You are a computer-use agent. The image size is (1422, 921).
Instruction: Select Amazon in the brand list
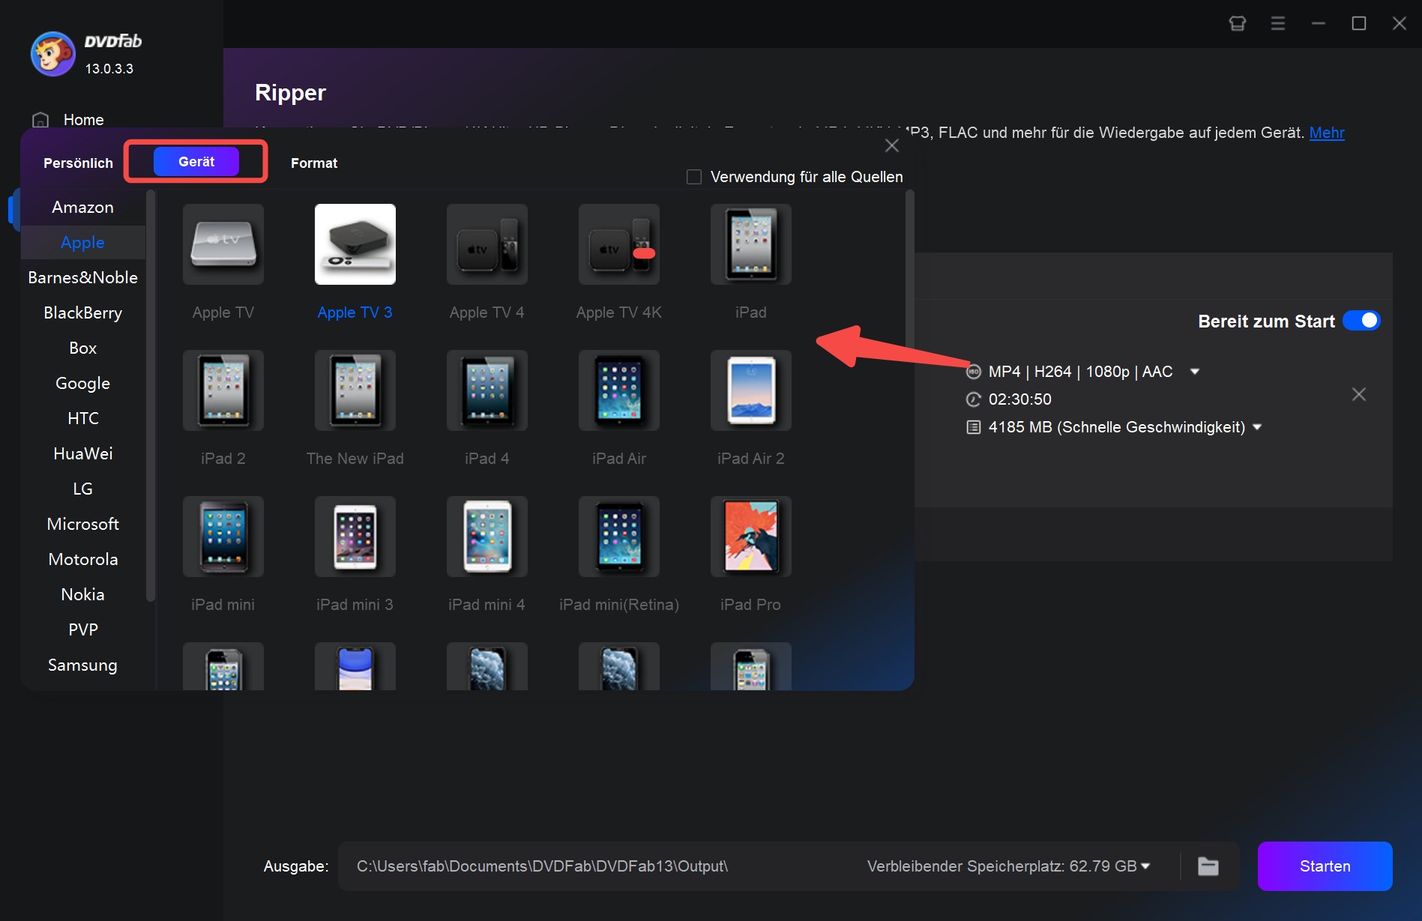click(83, 208)
